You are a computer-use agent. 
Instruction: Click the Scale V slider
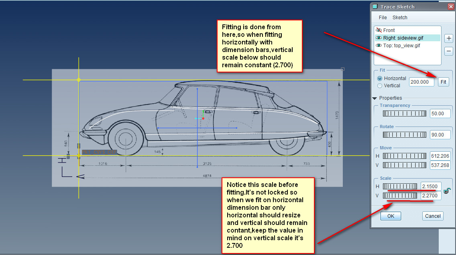tap(400, 195)
